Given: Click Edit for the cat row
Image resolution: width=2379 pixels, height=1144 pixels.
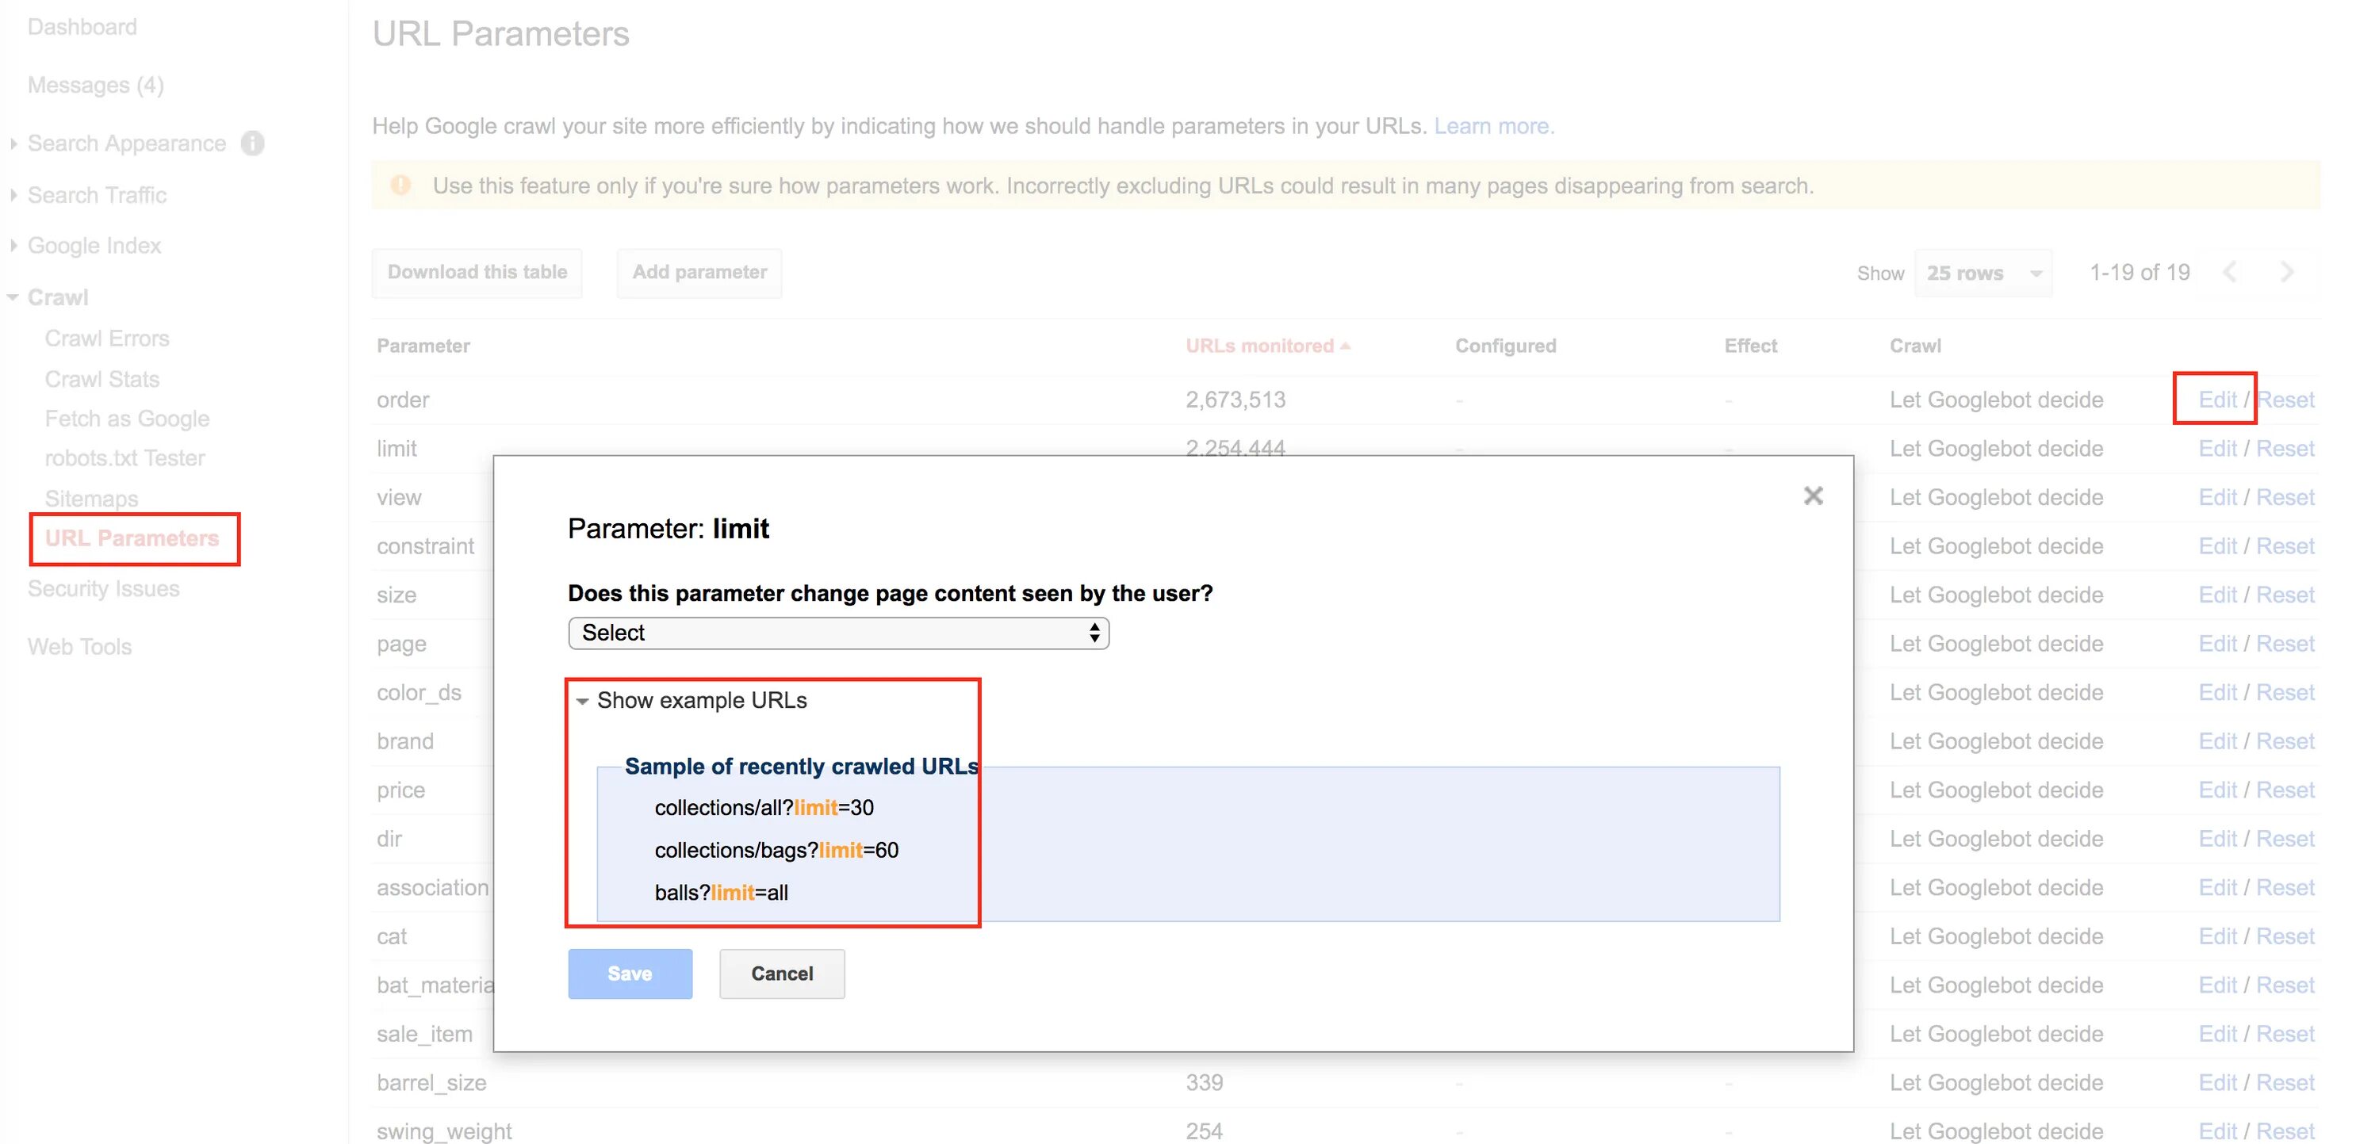Looking at the screenshot, I should [x=2217, y=936].
